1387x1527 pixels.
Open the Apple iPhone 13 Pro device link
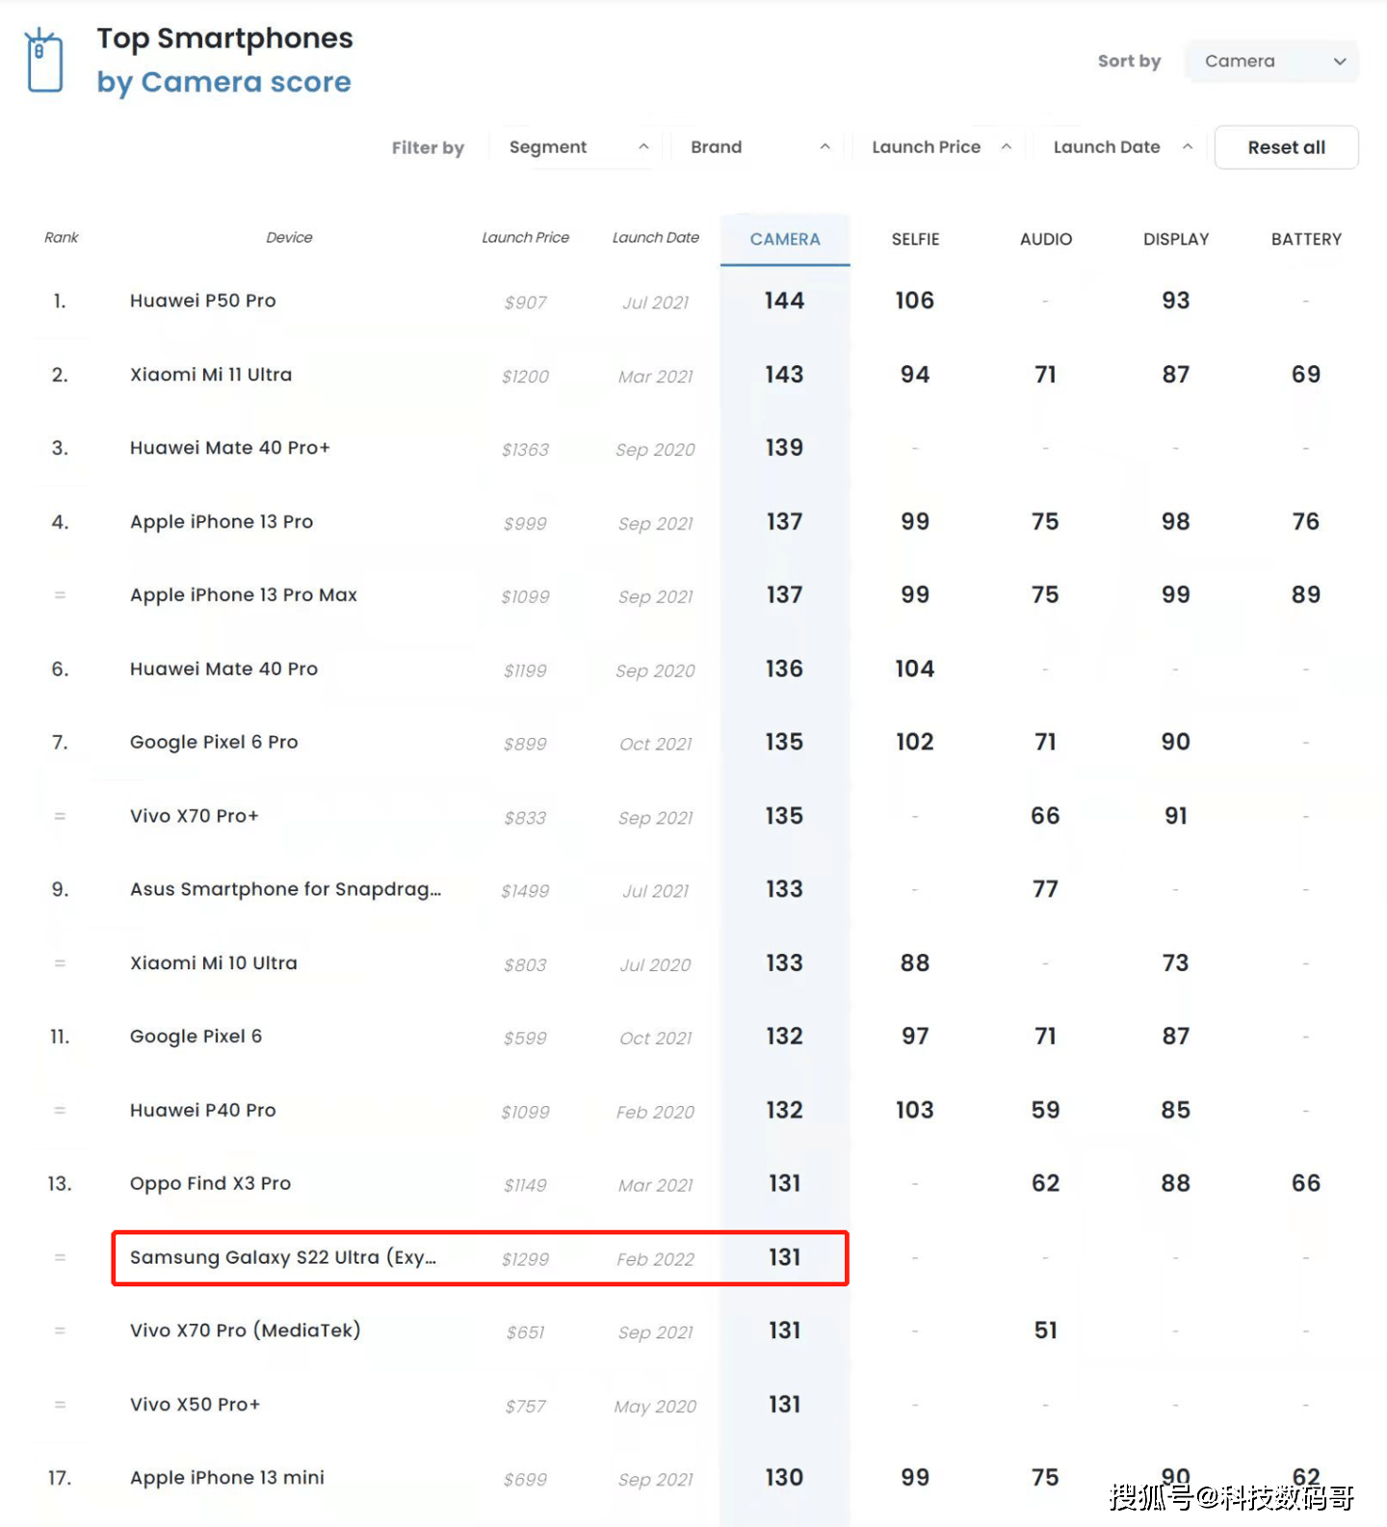tap(222, 522)
